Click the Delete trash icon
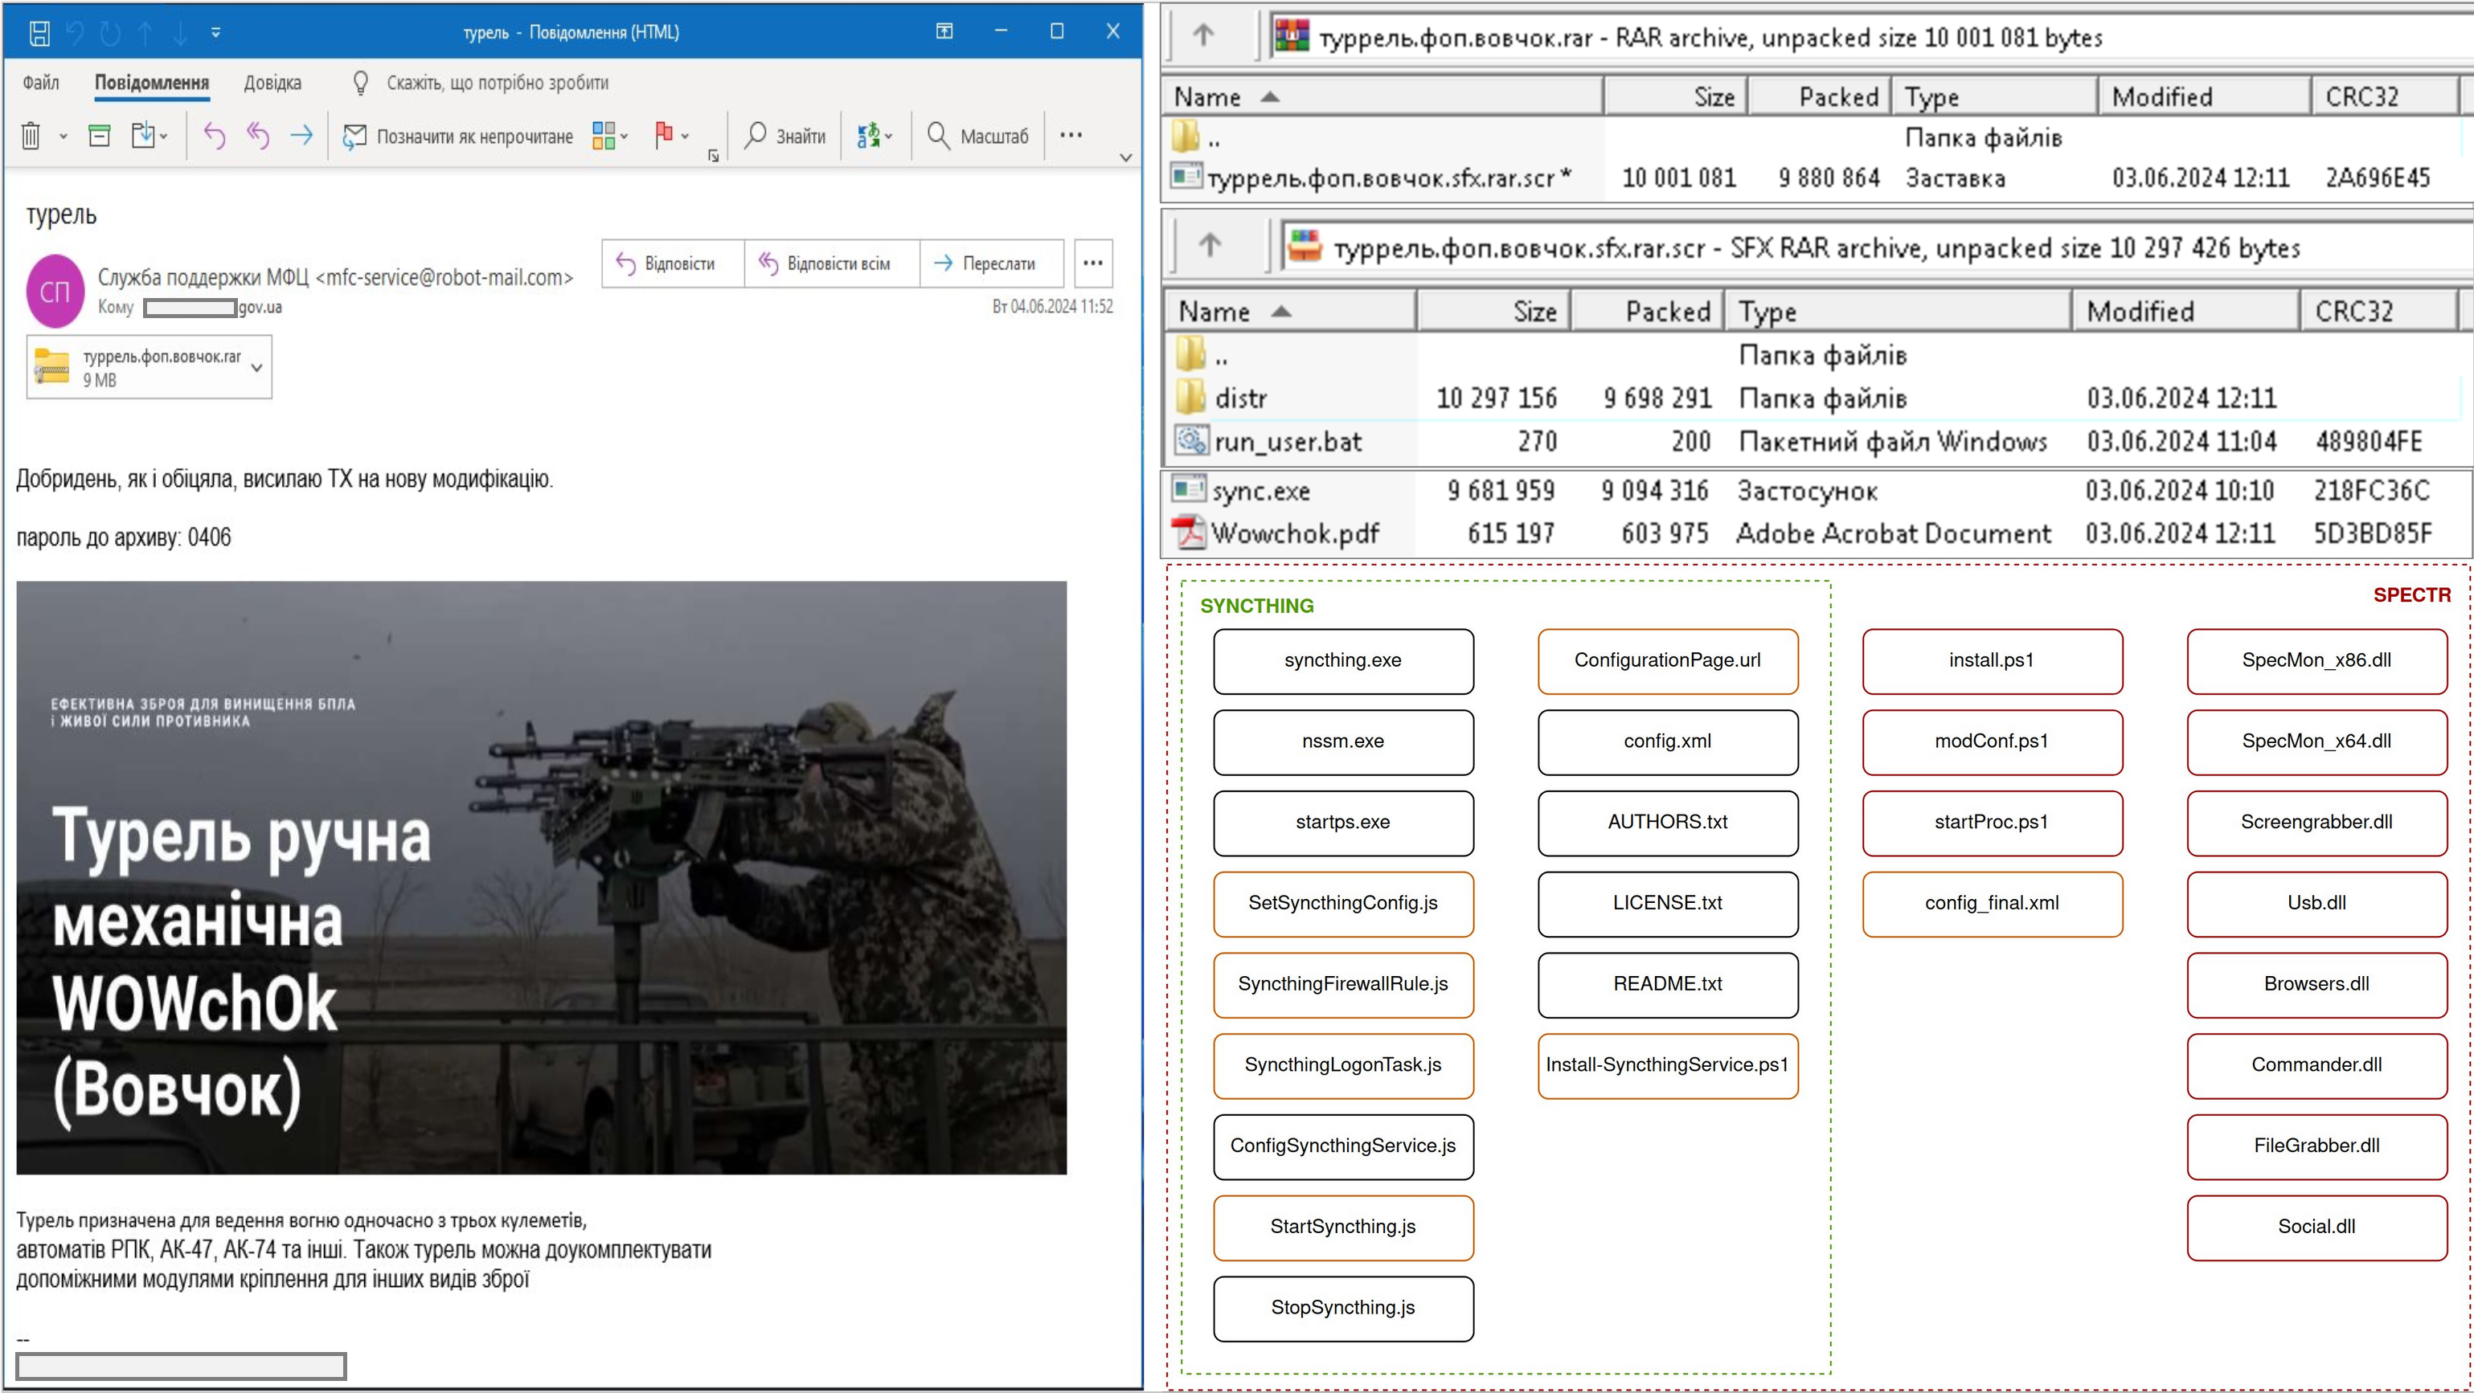Screen dimensions: 2474x1393 (x=31, y=137)
